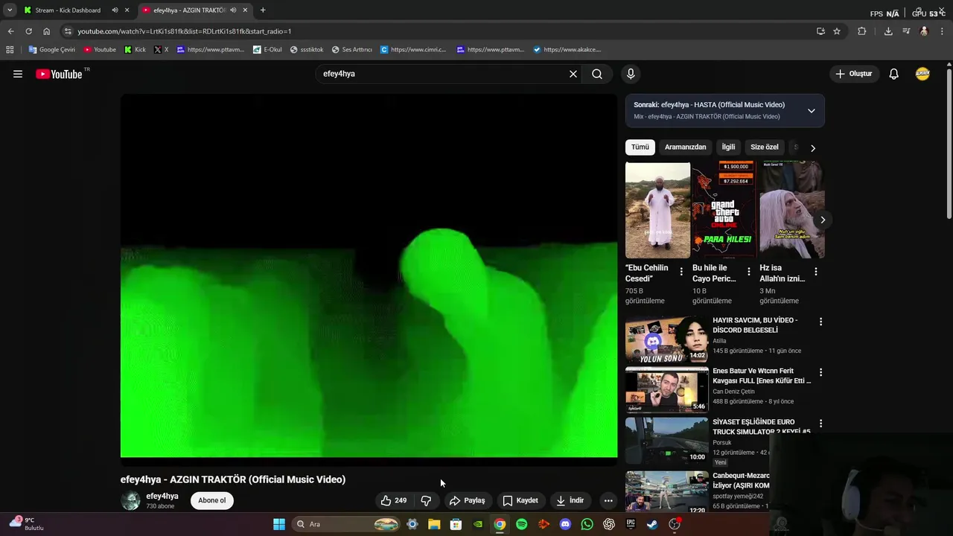Screen dimensions: 953x536
Task: Open YouTube notifications bell
Action: [893, 74]
